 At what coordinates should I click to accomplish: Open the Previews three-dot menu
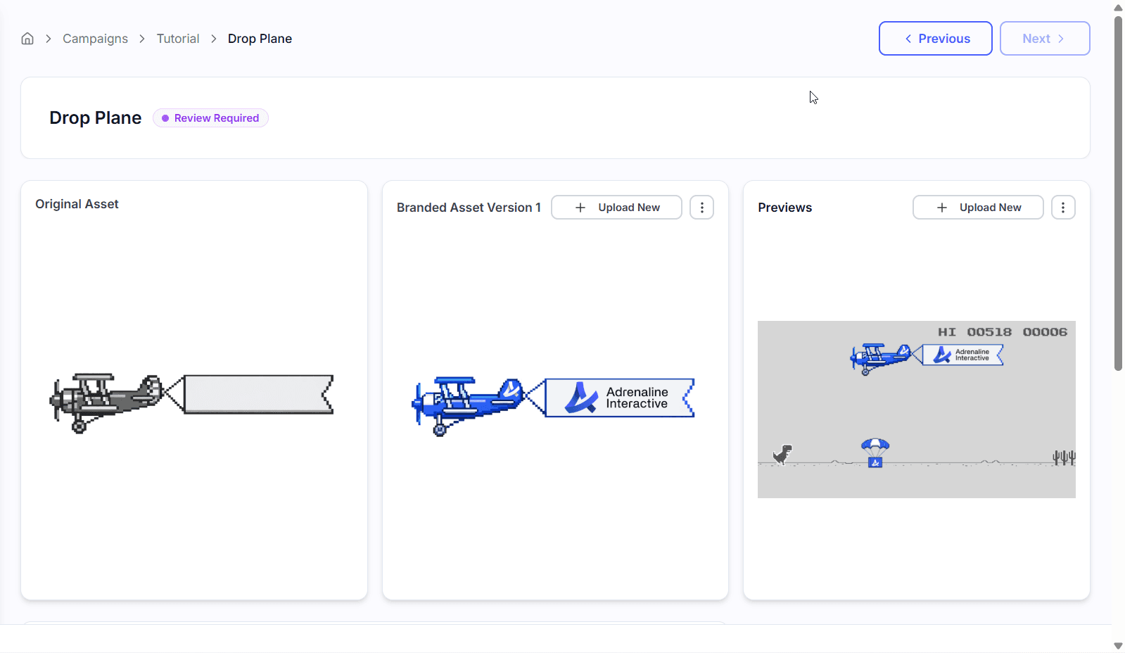coord(1063,208)
